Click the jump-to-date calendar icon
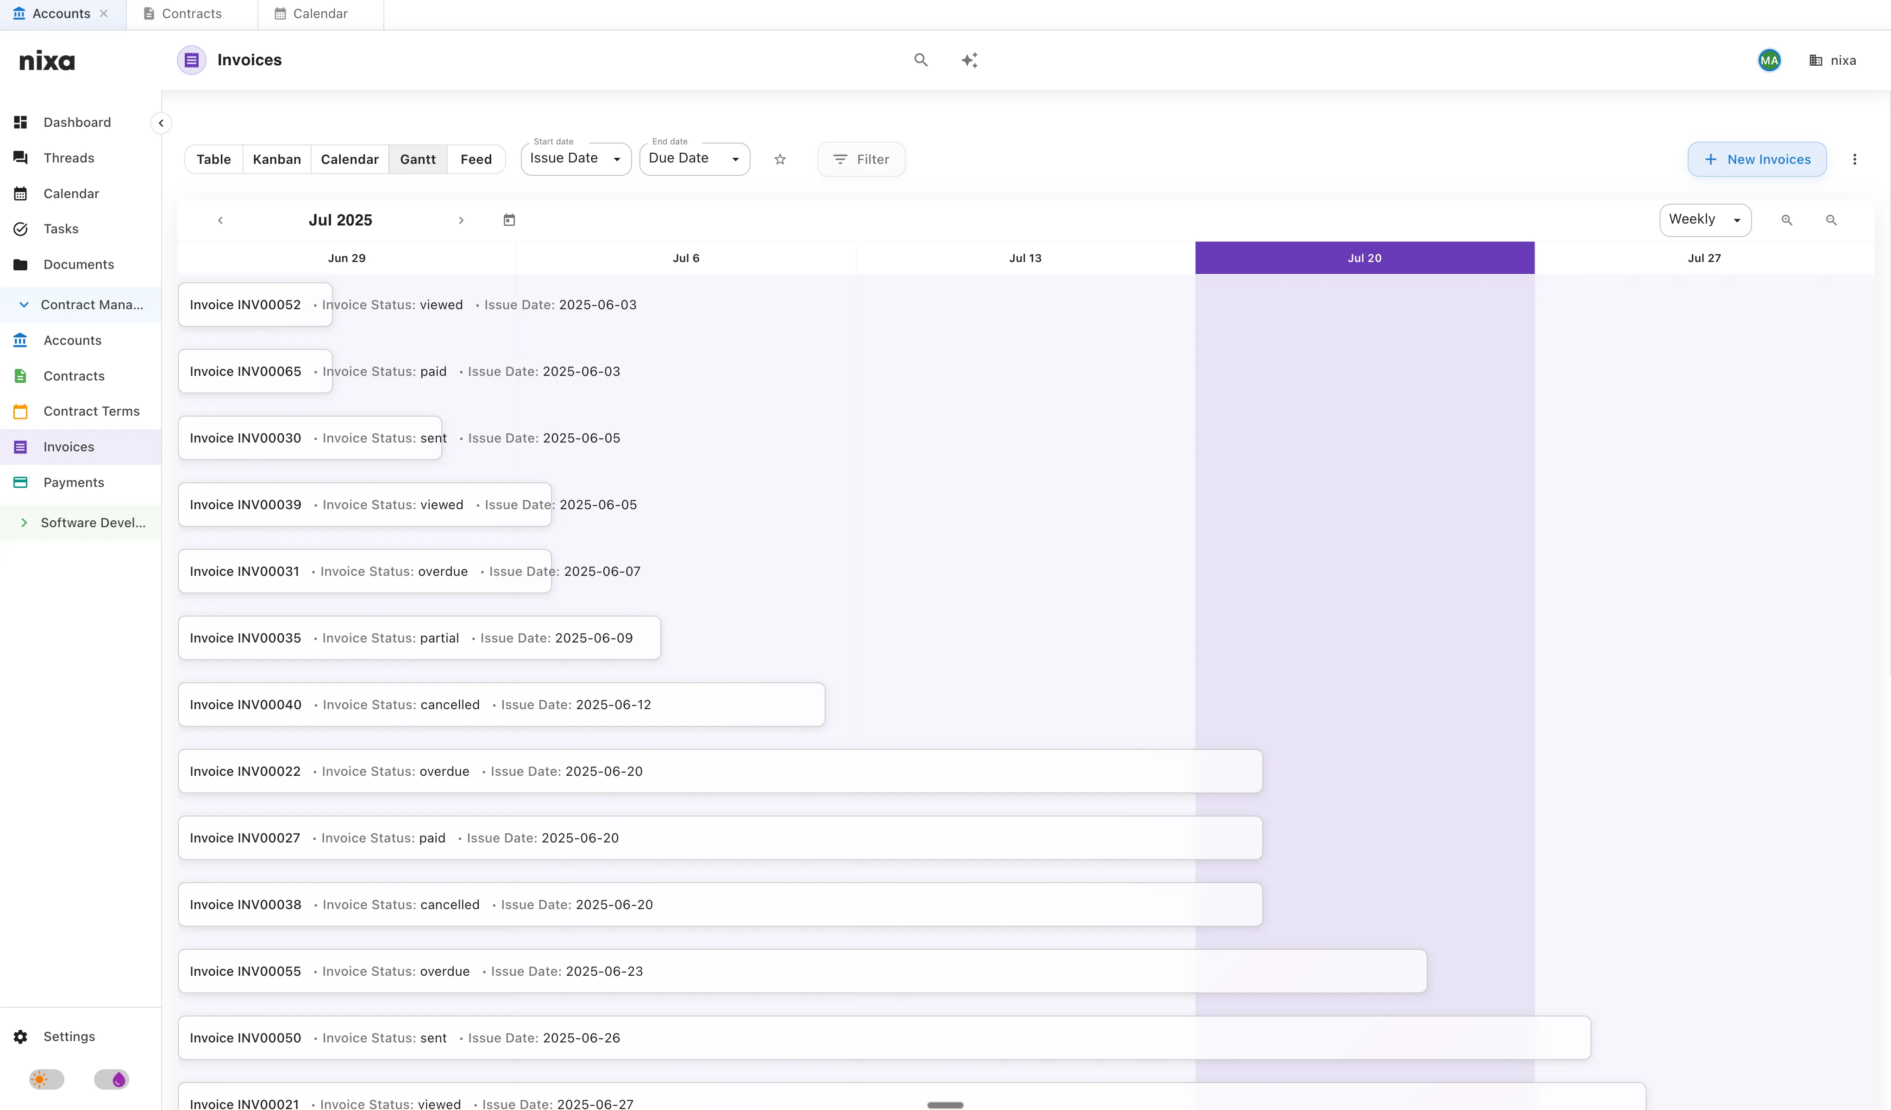Screen dimensions: 1891x1110 [509, 220]
